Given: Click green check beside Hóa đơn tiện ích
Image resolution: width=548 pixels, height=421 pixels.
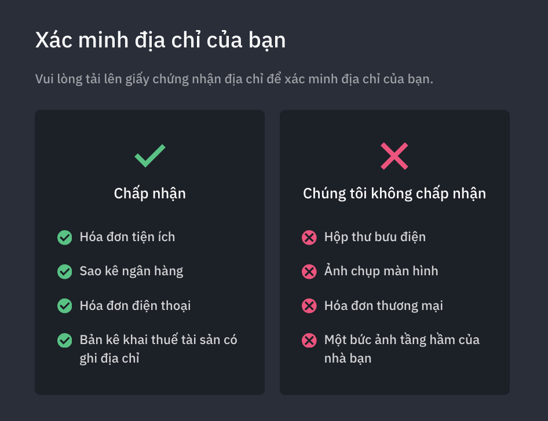Looking at the screenshot, I should [x=65, y=238].
